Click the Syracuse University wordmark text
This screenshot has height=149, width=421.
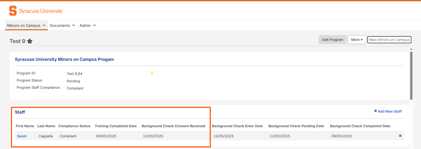coord(41,11)
